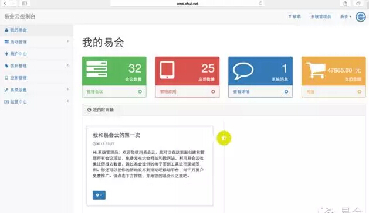Click the orange card footer arrow icon
The image size is (369, 213).
tap(360, 92)
